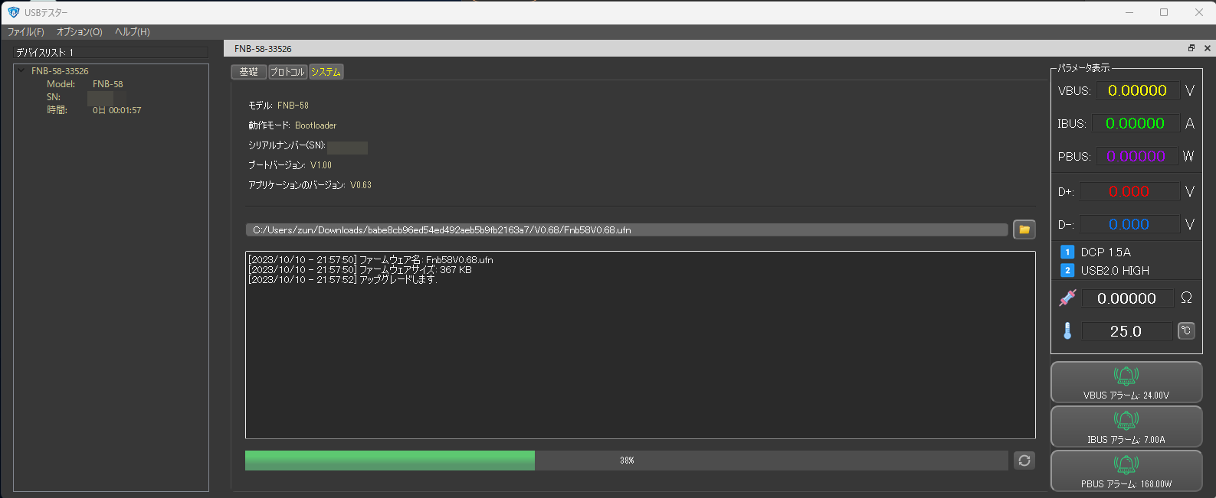The height and width of the screenshot is (498, 1216).
Task: Click the PBUS power readout
Action: (x=1136, y=156)
